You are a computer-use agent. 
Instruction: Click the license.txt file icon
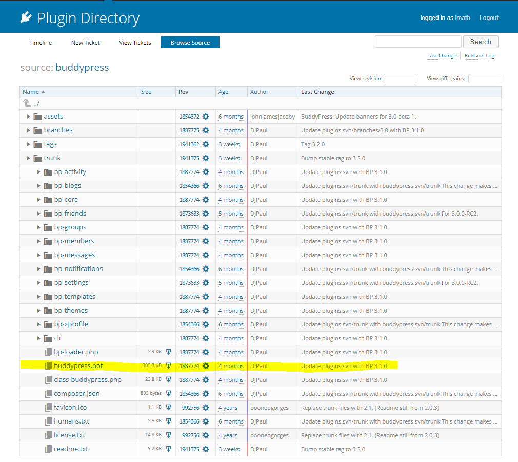[49, 435]
